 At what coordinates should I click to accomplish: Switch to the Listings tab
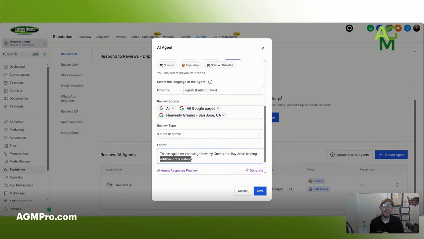(x=185, y=37)
